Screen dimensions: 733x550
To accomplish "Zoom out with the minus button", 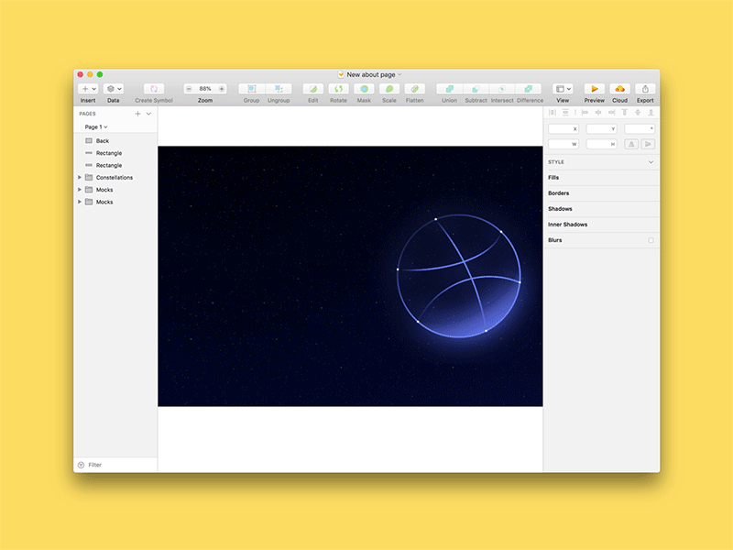I will 189,88.
